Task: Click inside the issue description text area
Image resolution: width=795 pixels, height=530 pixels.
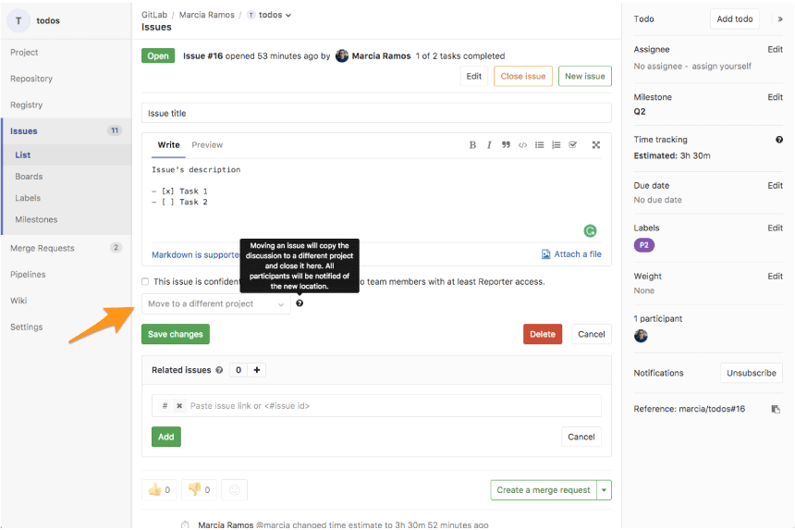Action: pyautogui.click(x=376, y=201)
